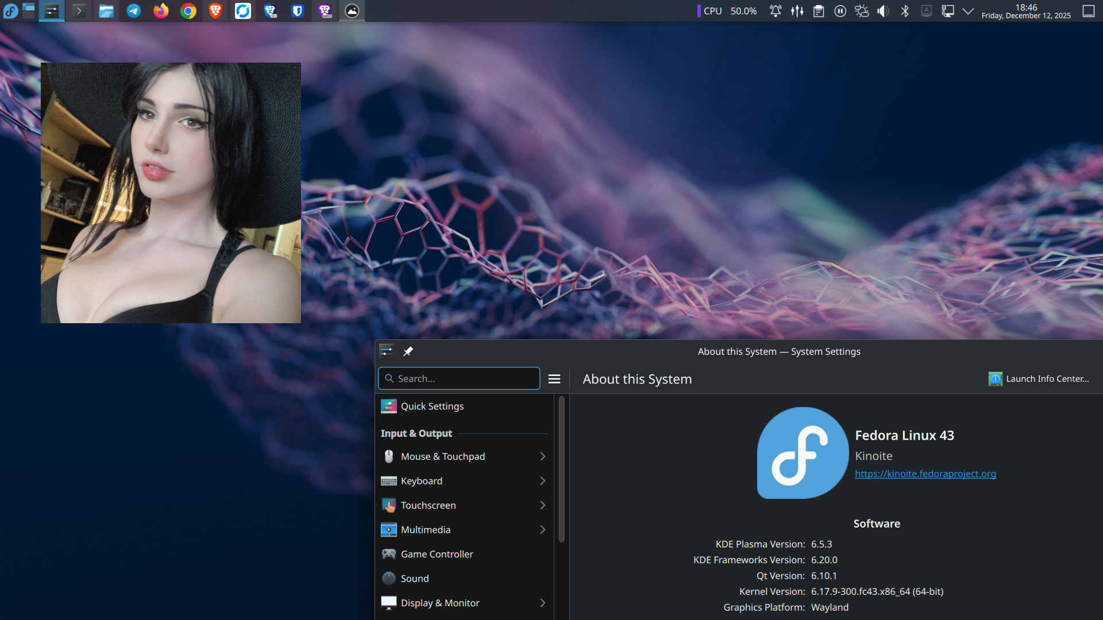Image resolution: width=1103 pixels, height=620 pixels.
Task: Open the hamburger menu beside search
Action: click(x=554, y=379)
